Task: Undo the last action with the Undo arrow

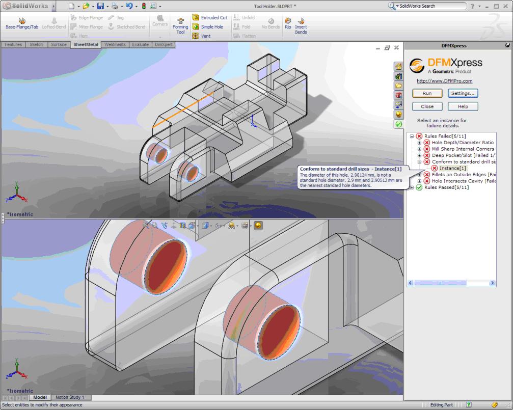Action: click(x=129, y=6)
